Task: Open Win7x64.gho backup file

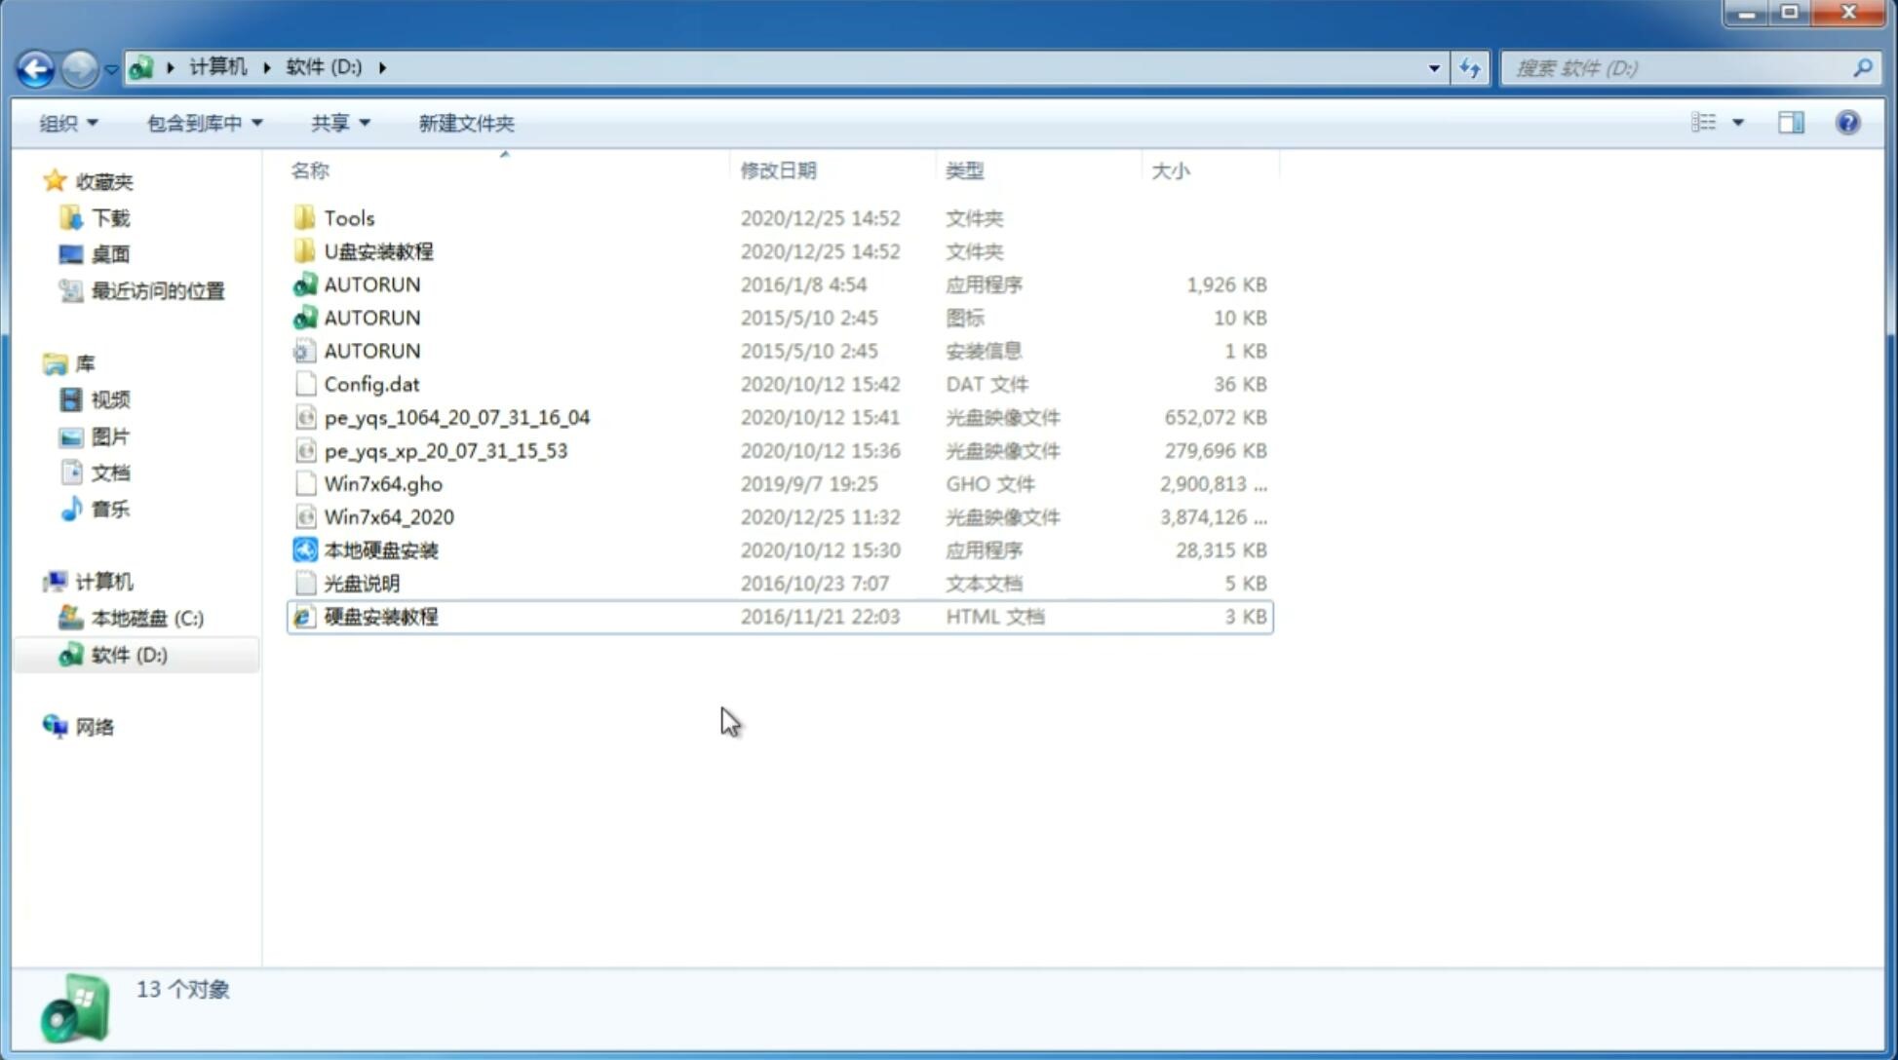Action: coord(383,483)
